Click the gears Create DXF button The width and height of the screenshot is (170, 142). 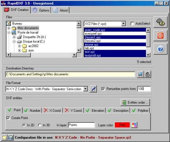point(161,22)
